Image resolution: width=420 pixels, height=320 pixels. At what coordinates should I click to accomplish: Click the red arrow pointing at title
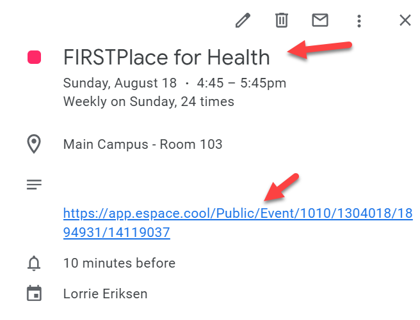pyautogui.click(x=319, y=50)
